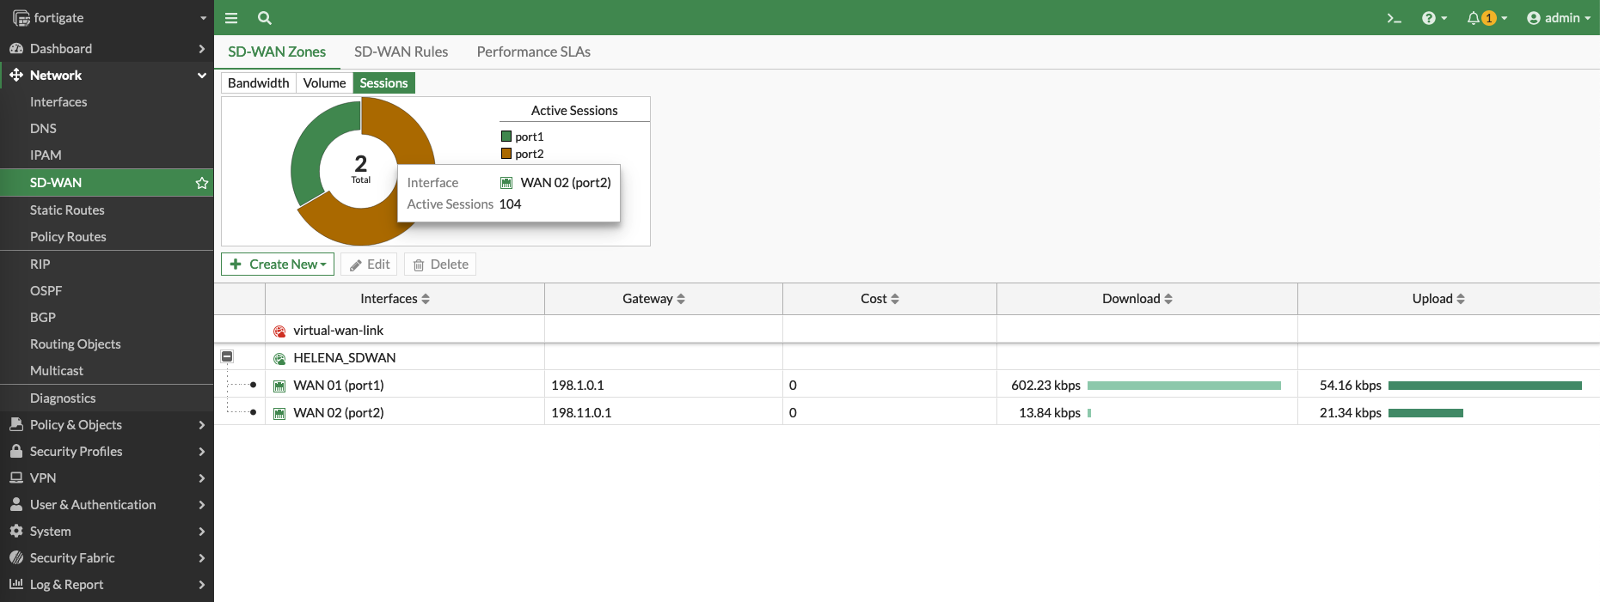Open the Performance SLAs tab
The height and width of the screenshot is (602, 1600).
click(533, 52)
